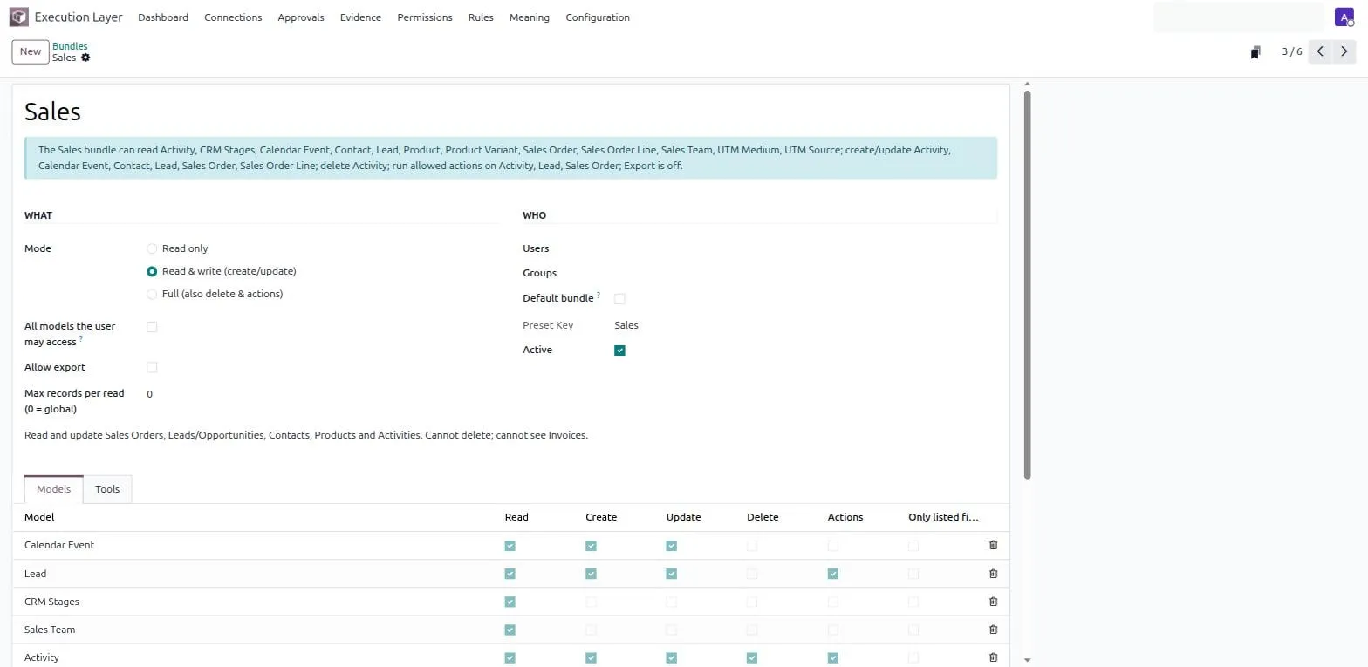This screenshot has width=1368, height=667.
Task: Toggle the Default bundle checkbox
Action: coord(619,299)
